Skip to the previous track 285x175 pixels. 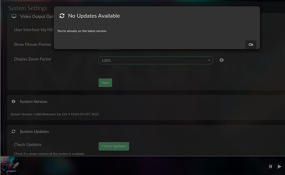click(x=271, y=166)
